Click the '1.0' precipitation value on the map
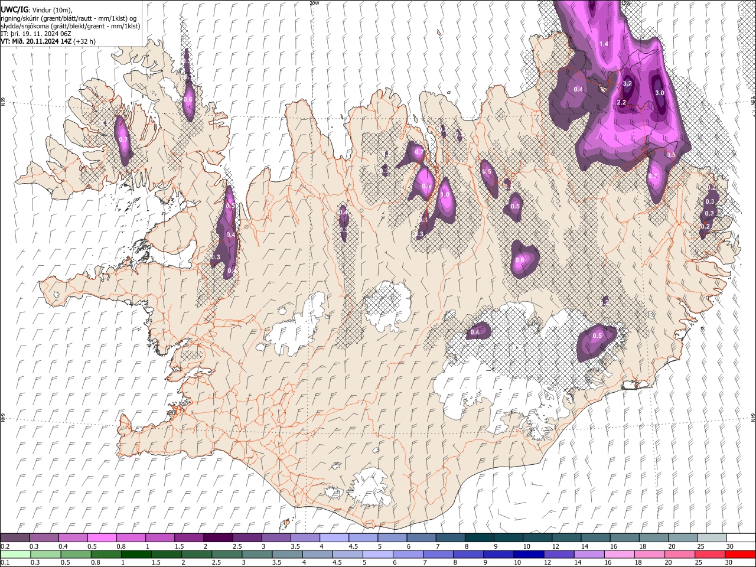The image size is (756, 567). pyautogui.click(x=445, y=194)
